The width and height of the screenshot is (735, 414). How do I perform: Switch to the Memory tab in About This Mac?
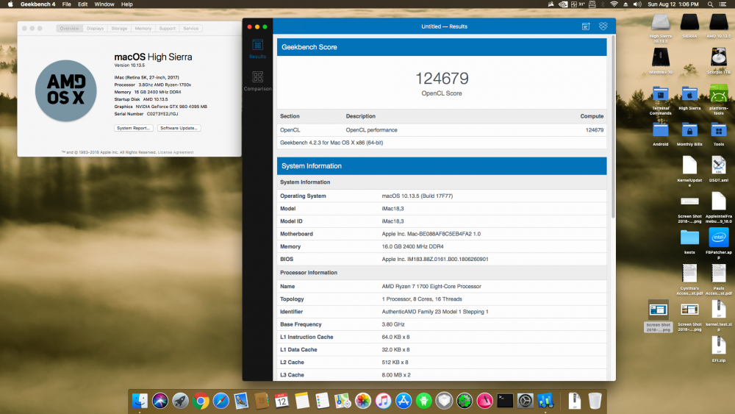143,28
